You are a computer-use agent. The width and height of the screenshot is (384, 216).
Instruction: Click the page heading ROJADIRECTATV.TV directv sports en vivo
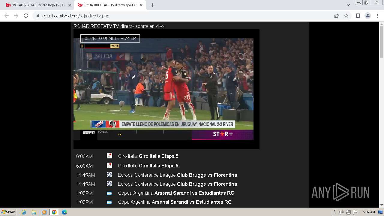pyautogui.click(x=118, y=26)
